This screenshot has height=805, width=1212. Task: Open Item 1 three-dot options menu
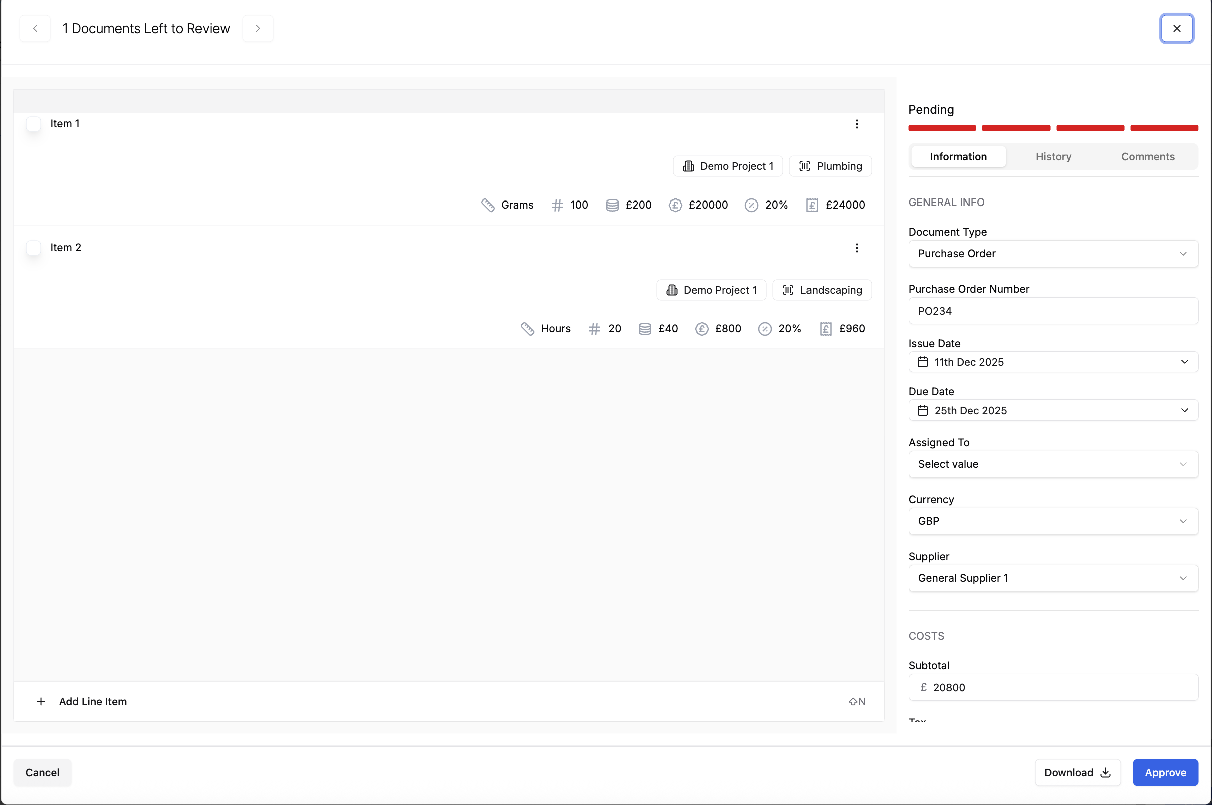[856, 124]
